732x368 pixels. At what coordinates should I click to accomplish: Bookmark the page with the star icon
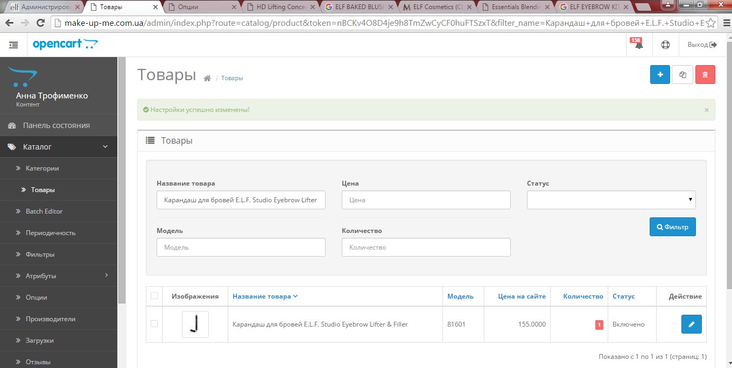pyautogui.click(x=711, y=24)
